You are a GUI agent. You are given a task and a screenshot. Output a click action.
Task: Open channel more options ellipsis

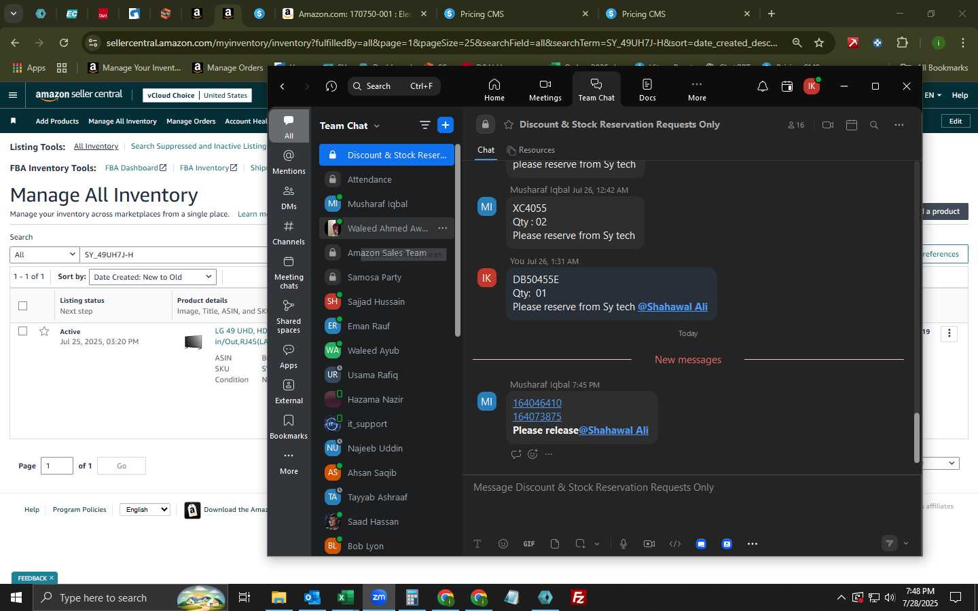click(899, 125)
